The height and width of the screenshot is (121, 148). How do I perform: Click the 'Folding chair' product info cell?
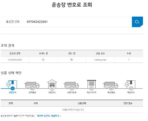click(x=100, y=60)
